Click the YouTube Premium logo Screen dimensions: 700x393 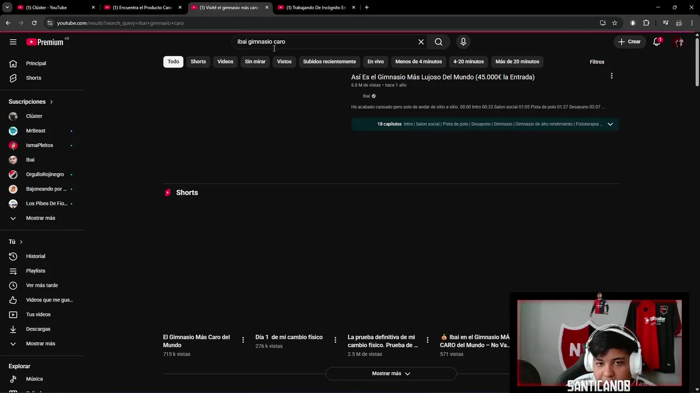point(45,42)
